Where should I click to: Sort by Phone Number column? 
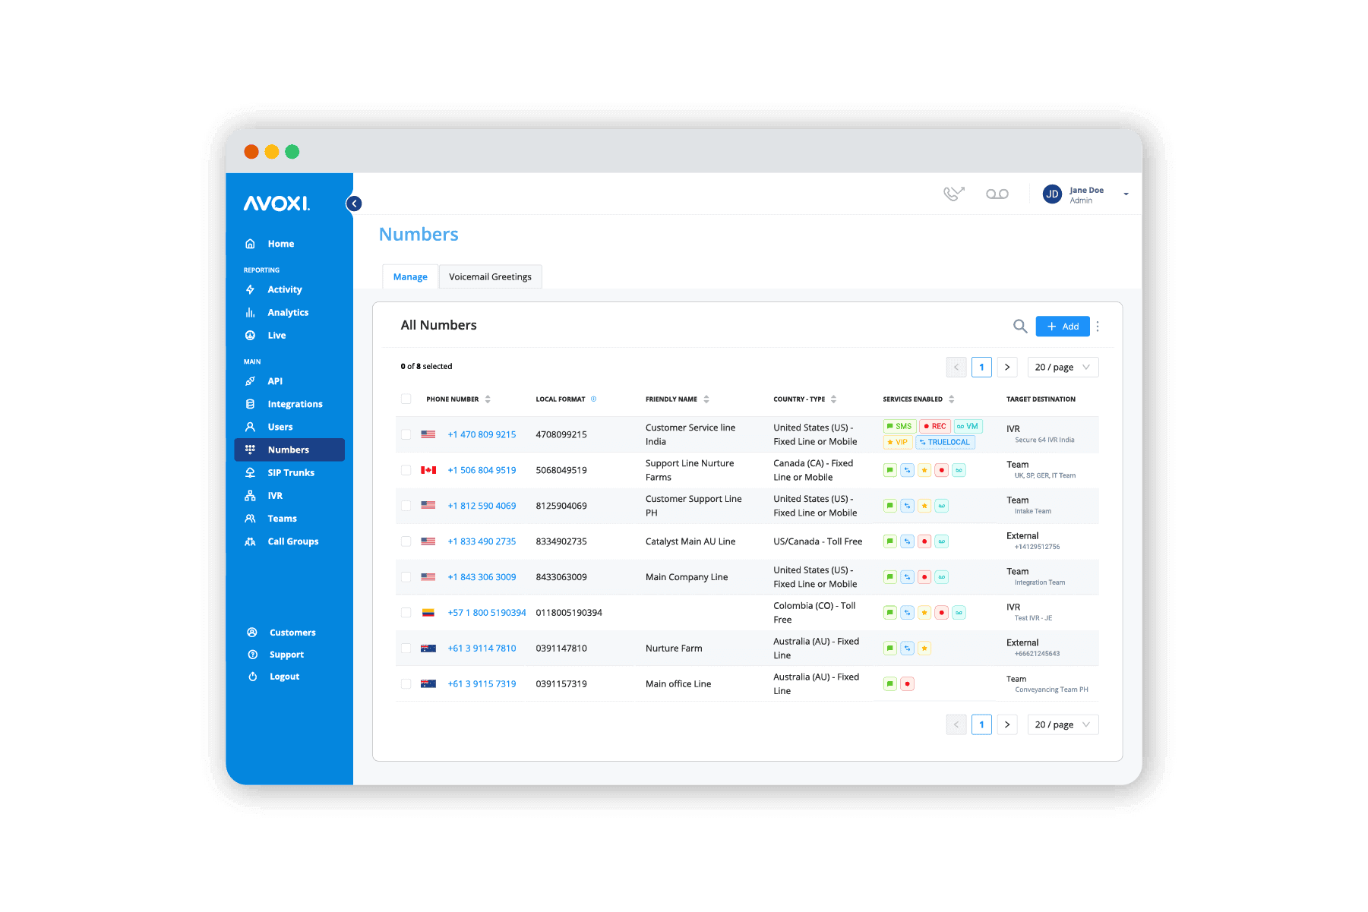[x=488, y=399]
